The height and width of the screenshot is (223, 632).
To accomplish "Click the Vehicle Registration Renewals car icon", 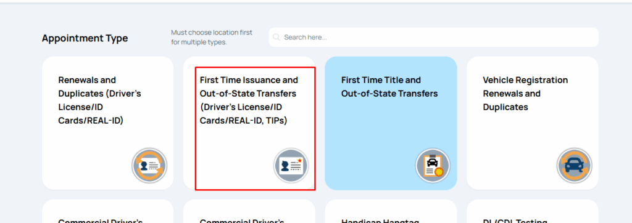I will tap(575, 166).
